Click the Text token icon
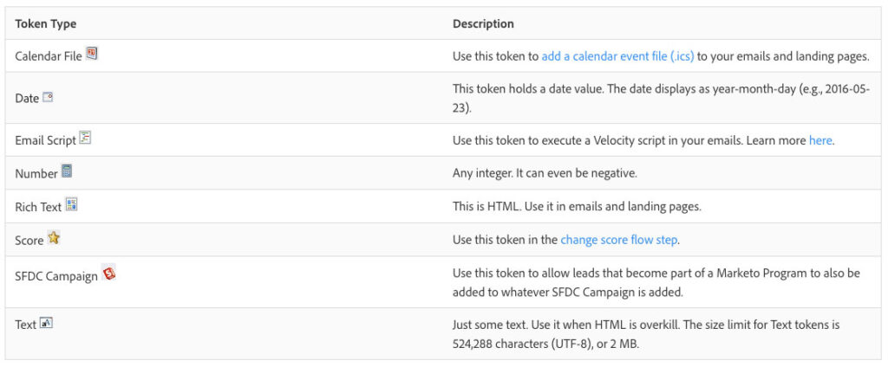The width and height of the screenshot is (888, 367). [x=47, y=323]
